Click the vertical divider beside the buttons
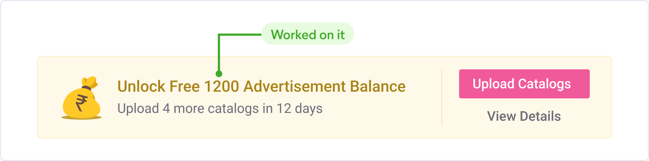 [x=442, y=97]
